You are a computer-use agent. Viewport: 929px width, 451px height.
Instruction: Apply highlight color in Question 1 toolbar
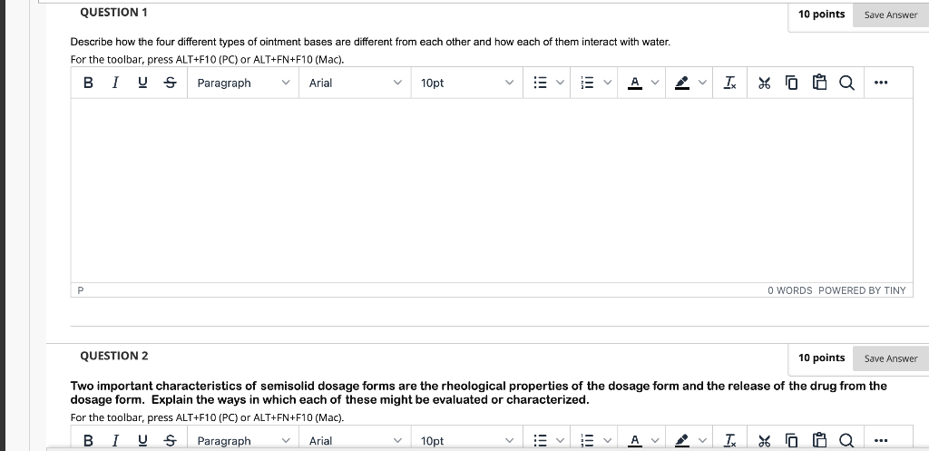[x=682, y=83]
